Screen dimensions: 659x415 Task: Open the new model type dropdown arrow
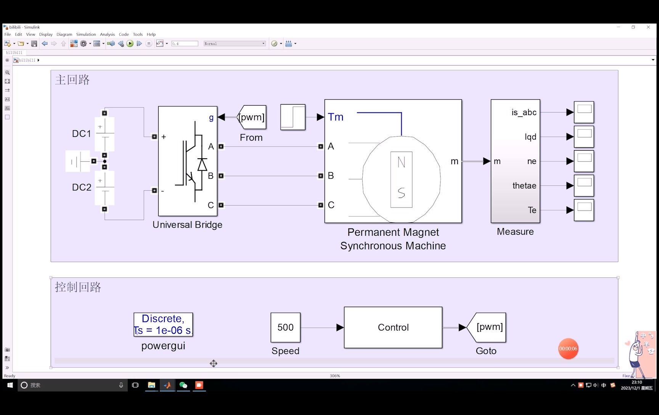(14, 43)
